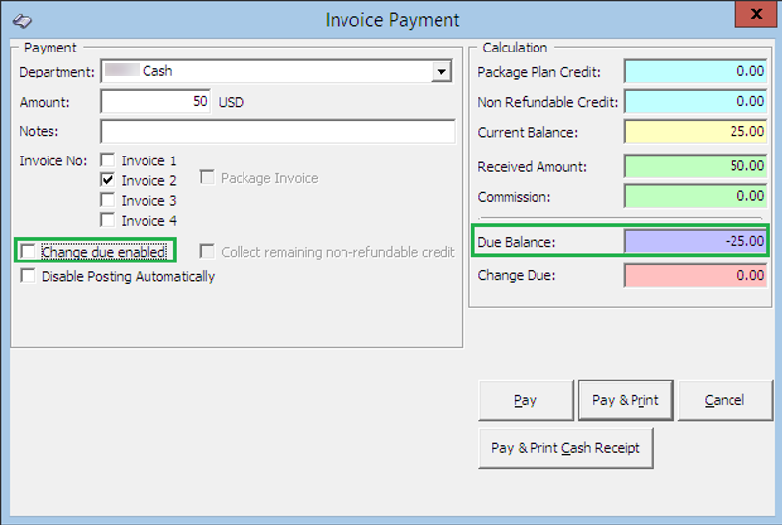Click the Package Plan Credit: label

pos(538,72)
